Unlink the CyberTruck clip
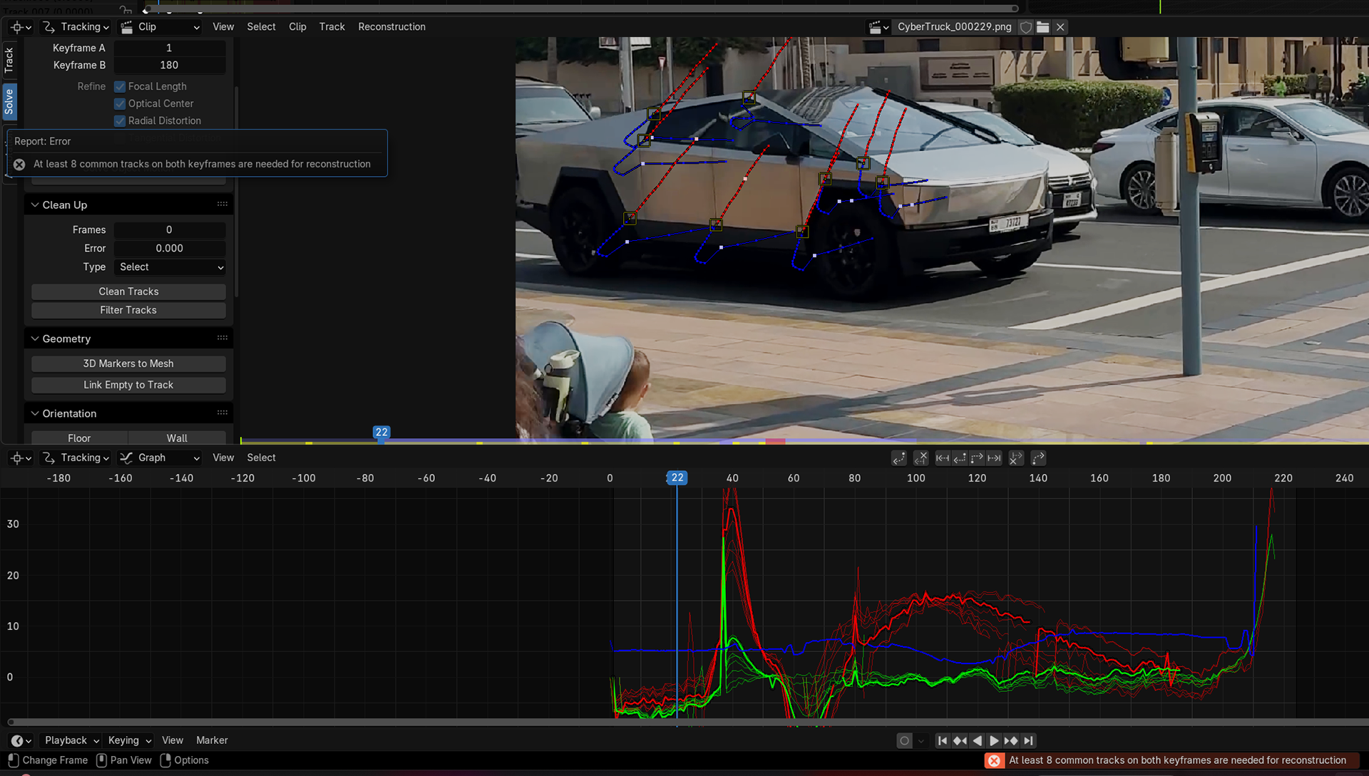1369x776 pixels. coord(1060,27)
